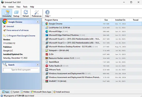Click the Visual C++ (x86) row icon
The image size is (142, 97).
(47, 43)
